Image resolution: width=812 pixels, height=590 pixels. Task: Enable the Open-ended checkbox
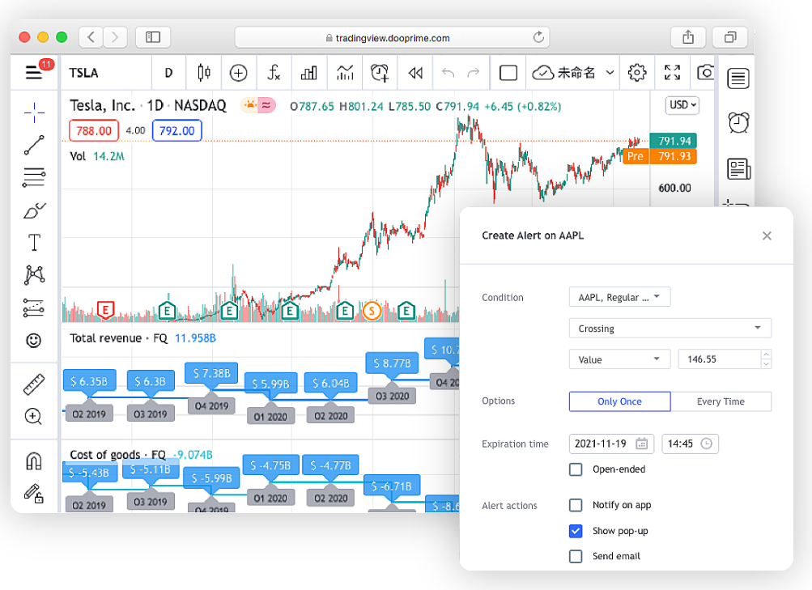[576, 469]
